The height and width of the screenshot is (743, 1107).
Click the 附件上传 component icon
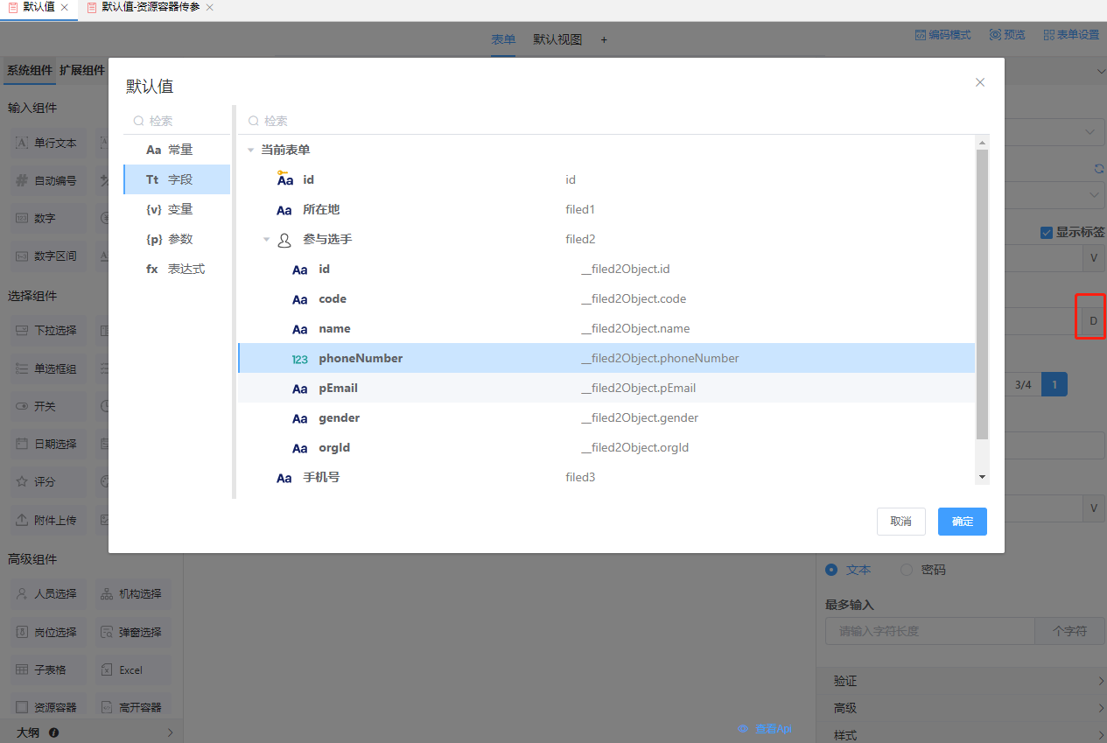22,520
